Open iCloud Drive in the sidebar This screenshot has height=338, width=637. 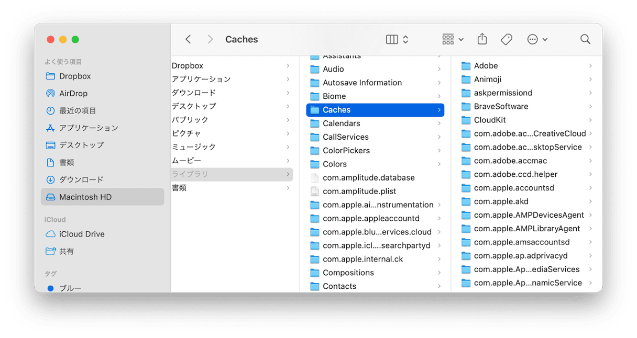tap(102, 234)
